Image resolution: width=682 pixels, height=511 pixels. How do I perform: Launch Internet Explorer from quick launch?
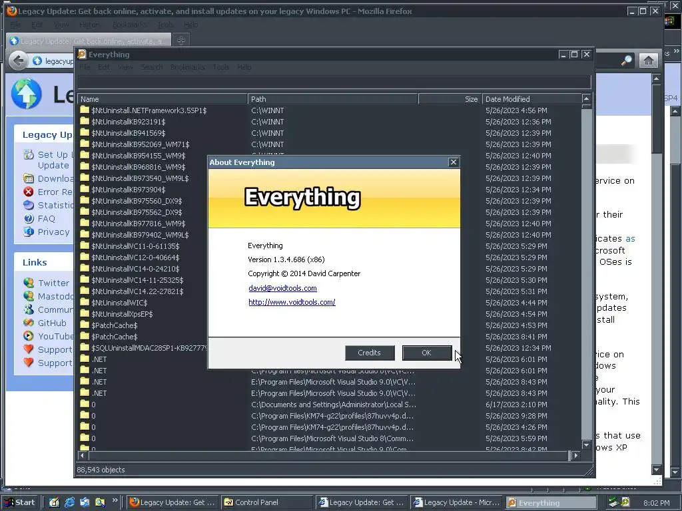[69, 502]
